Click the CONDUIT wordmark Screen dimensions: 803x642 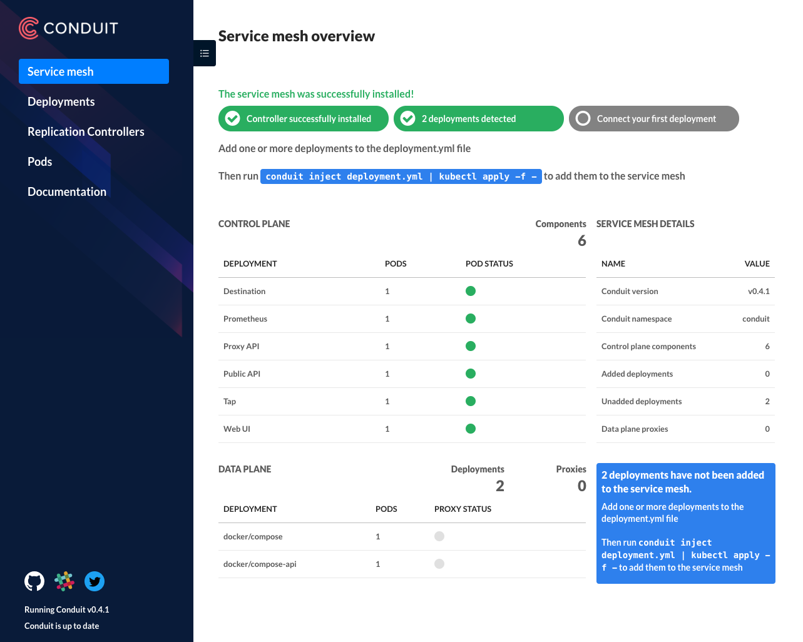(81, 28)
